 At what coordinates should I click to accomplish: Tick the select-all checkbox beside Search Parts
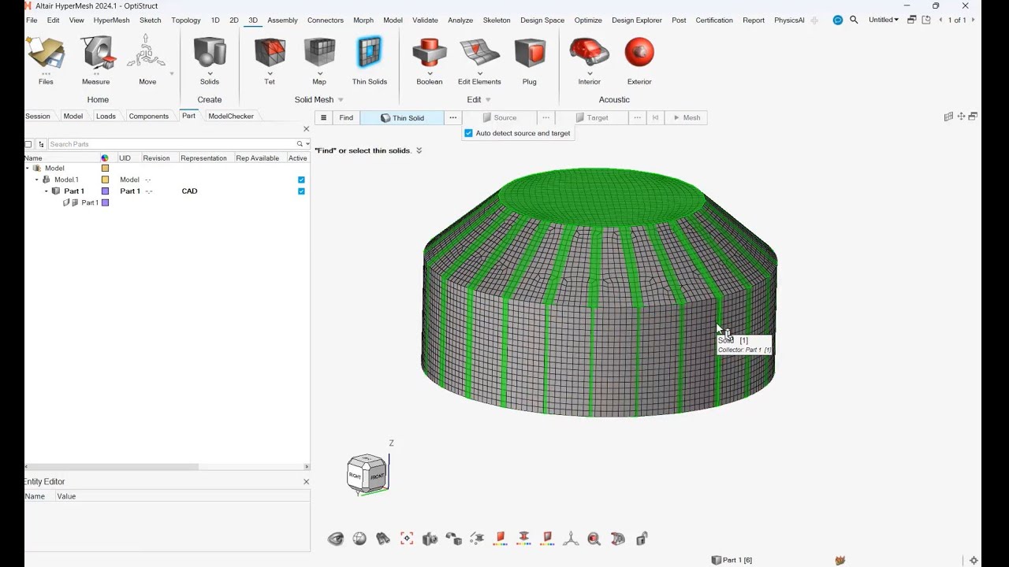tap(28, 144)
